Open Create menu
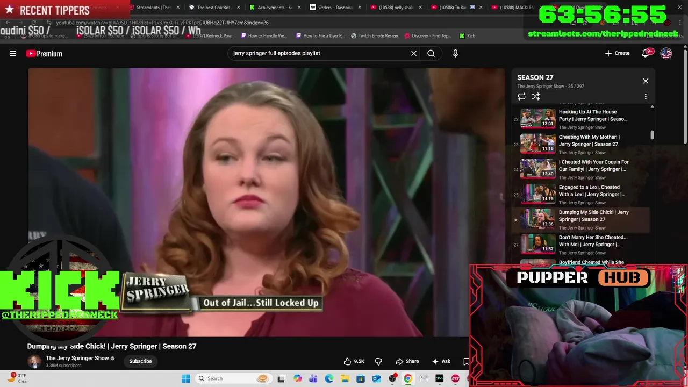 tap(617, 53)
